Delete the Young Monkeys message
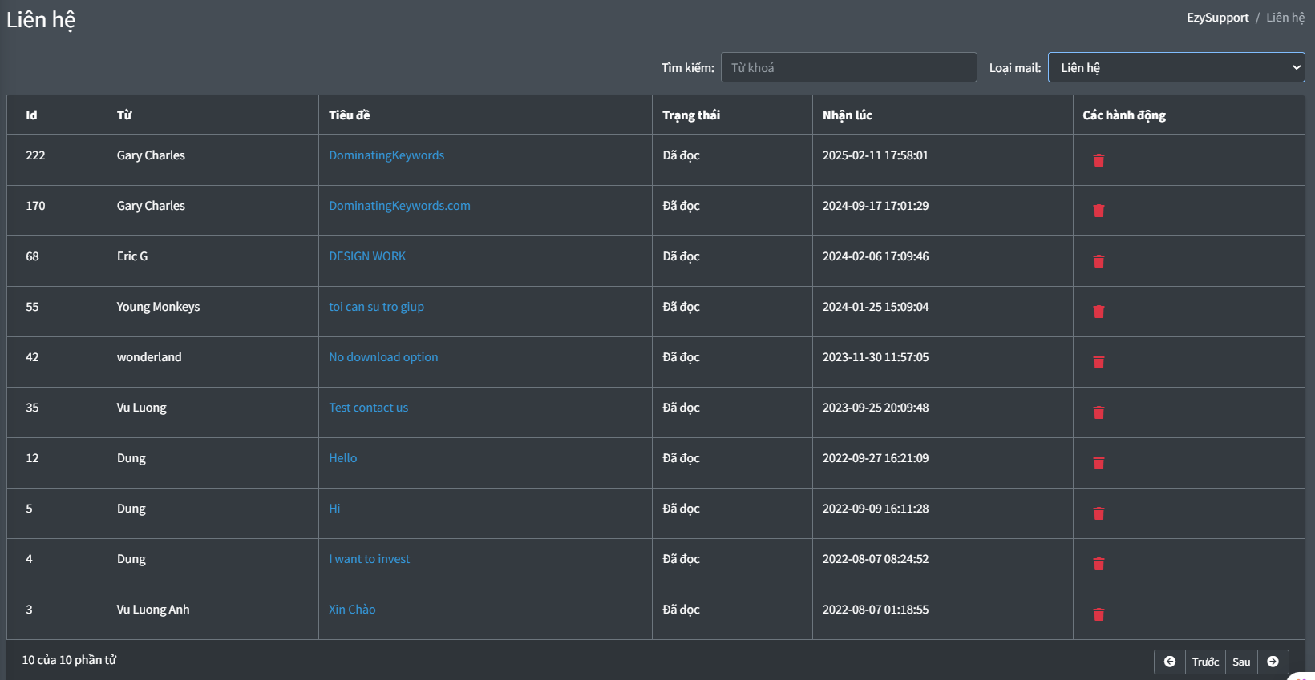Viewport: 1315px width, 680px height. [x=1099, y=312]
